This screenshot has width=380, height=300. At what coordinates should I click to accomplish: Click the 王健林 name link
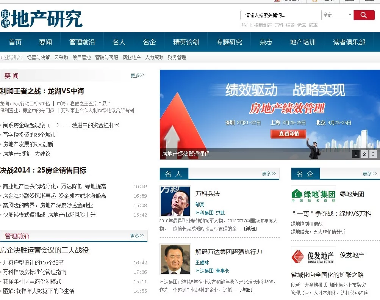[202, 262]
